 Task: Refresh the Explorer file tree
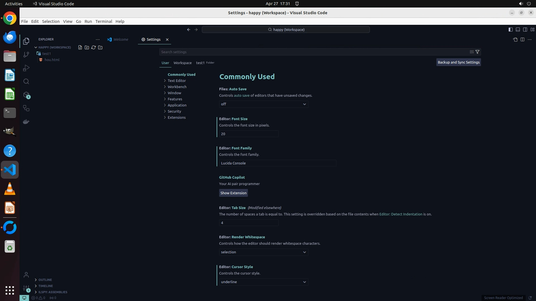94,47
